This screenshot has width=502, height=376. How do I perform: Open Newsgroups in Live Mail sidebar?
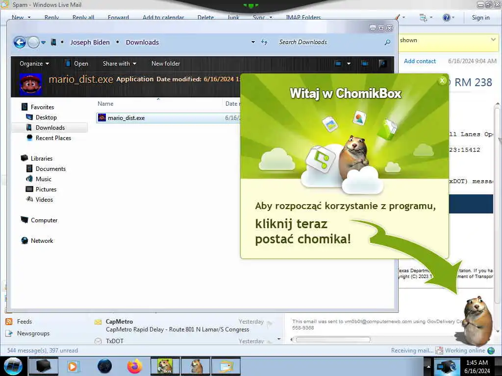point(33,333)
